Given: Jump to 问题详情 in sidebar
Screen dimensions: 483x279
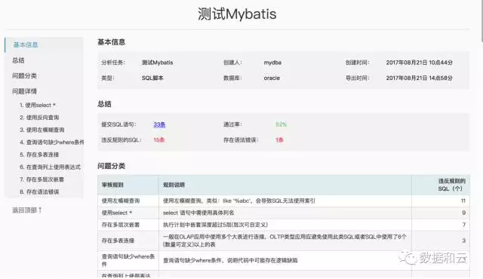Looking at the screenshot, I should pyautogui.click(x=24, y=91).
